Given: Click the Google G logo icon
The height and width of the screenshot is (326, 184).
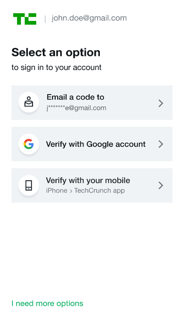Looking at the screenshot, I should tap(29, 144).
